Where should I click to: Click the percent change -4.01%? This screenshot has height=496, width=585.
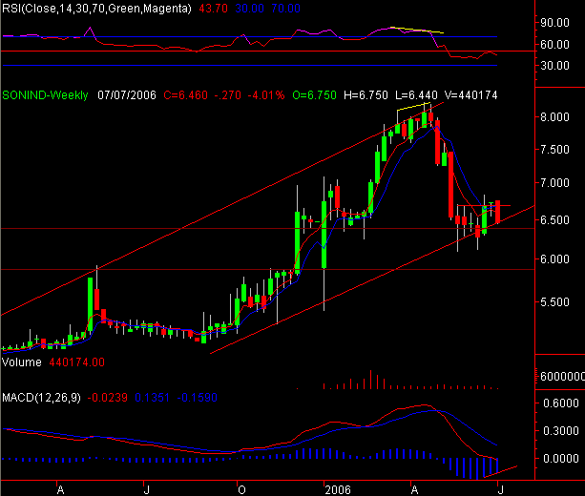click(x=266, y=95)
